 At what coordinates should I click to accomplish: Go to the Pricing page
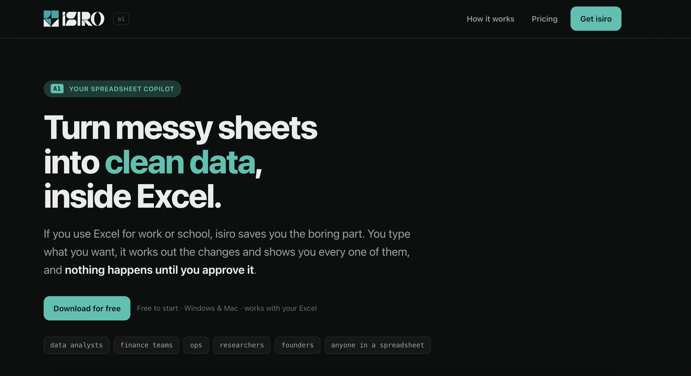[x=544, y=19]
